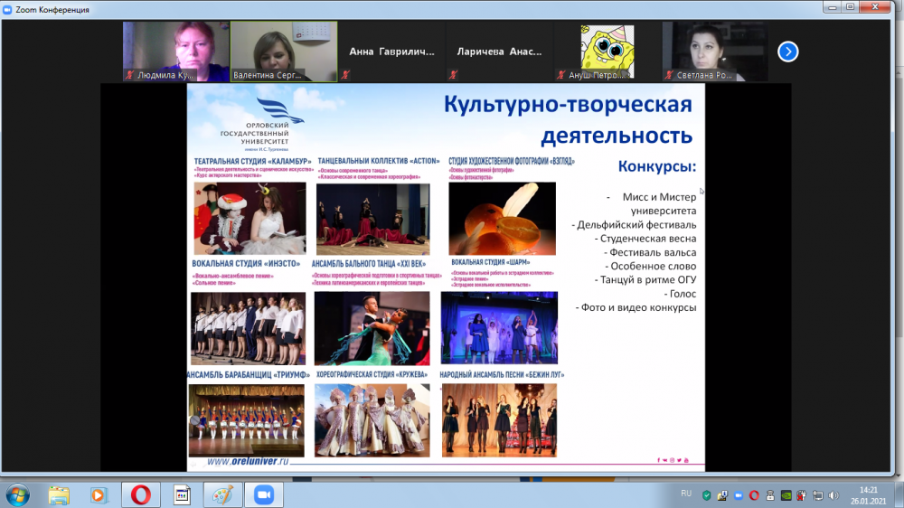Open the RU input language selector

click(x=685, y=494)
